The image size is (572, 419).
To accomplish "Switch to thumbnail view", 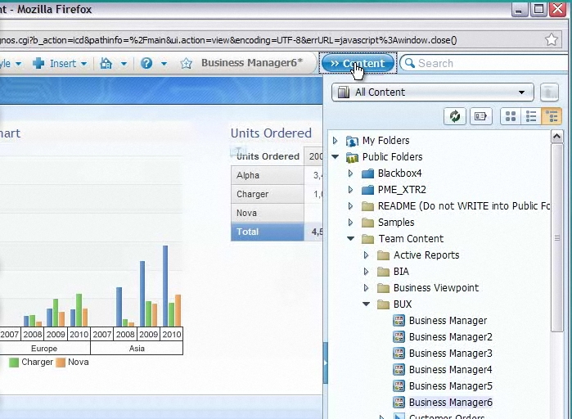I will pyautogui.click(x=511, y=116).
